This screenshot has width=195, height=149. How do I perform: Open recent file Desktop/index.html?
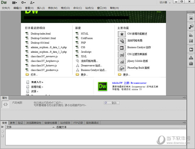41,34
